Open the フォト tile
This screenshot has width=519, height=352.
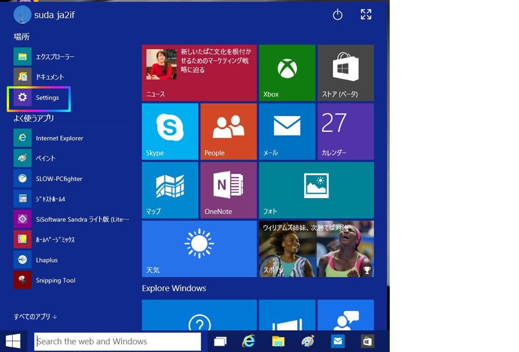(x=316, y=190)
